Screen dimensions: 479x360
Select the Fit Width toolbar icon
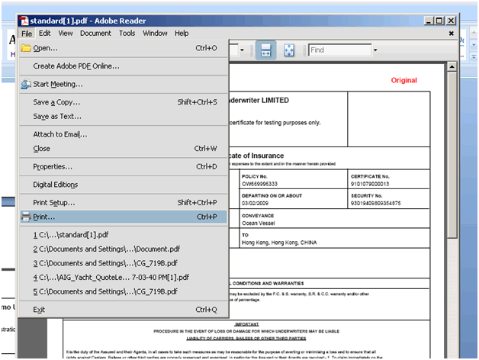(265, 50)
